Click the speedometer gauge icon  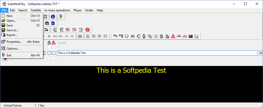click(x=185, y=36)
